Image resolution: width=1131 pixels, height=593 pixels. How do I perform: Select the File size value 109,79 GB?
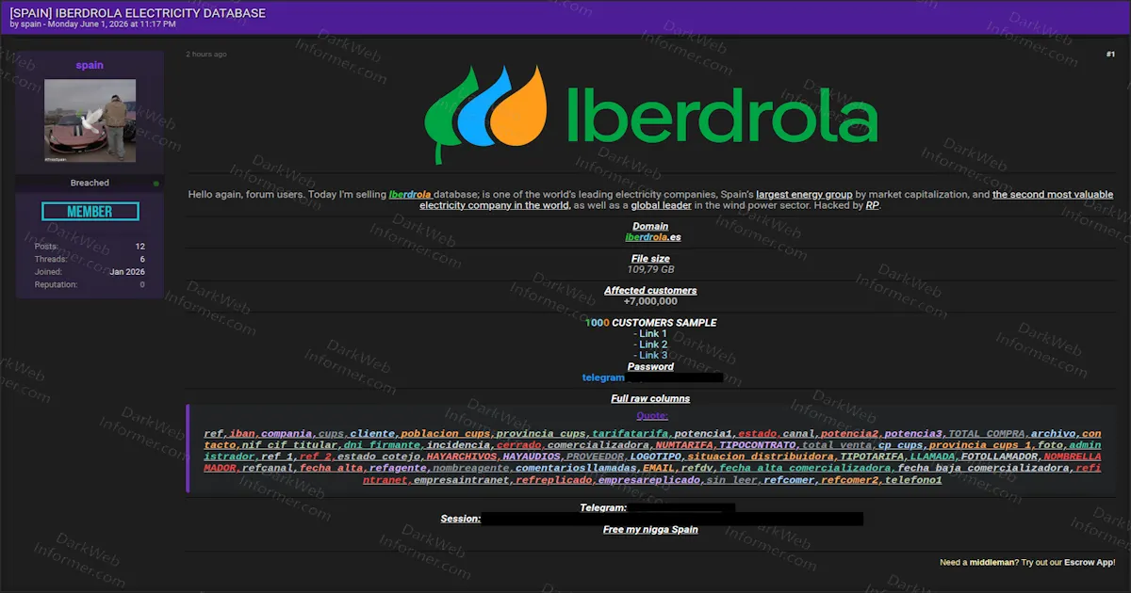pyautogui.click(x=650, y=269)
